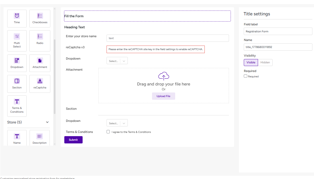Select the Time field icon
The width and height of the screenshot is (314, 179).
click(x=17, y=16)
